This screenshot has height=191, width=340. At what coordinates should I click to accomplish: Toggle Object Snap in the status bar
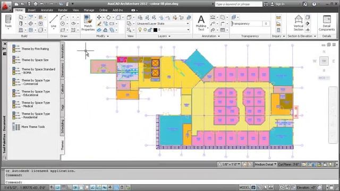(x=81, y=187)
